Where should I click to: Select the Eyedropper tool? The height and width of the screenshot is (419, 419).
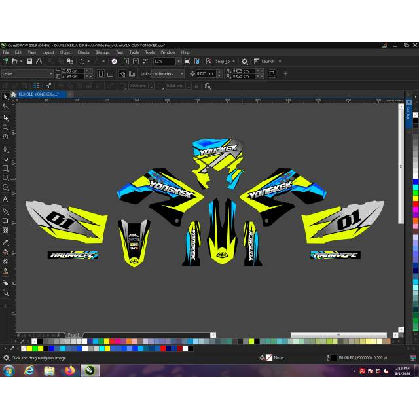pos(5,242)
